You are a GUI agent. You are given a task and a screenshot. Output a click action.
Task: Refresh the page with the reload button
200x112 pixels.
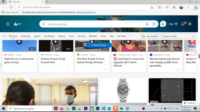tap(11, 7)
